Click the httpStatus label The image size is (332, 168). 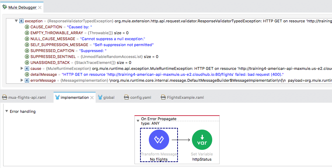point(202,159)
